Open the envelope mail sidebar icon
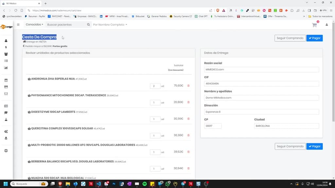The height and width of the screenshot is (188, 335). point(6,94)
